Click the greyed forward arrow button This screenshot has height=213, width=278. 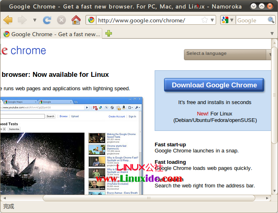point(22,20)
